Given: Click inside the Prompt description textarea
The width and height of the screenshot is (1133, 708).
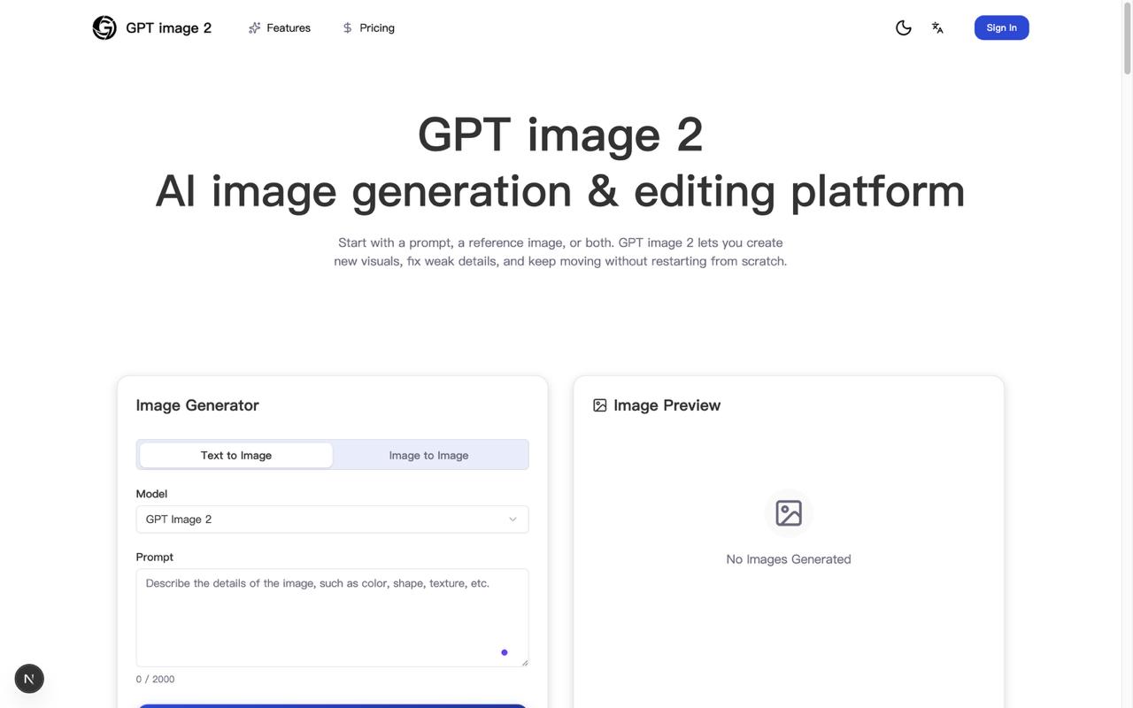Looking at the screenshot, I should (332, 618).
